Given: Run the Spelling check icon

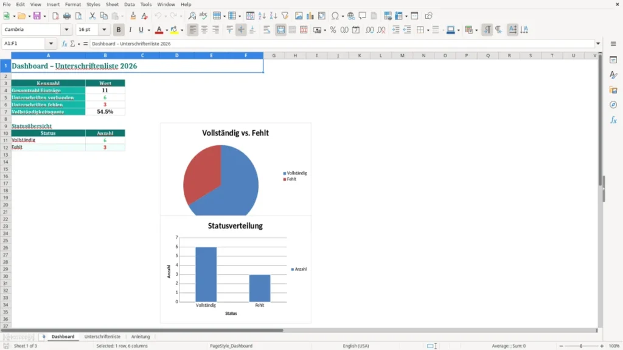Looking at the screenshot, I should coord(203,16).
